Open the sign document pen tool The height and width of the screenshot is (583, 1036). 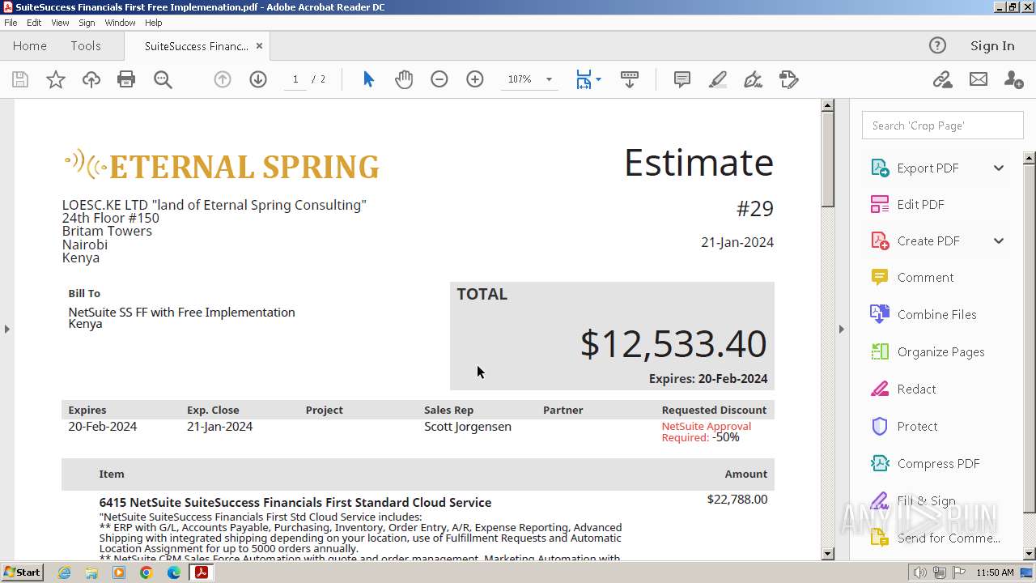(753, 79)
